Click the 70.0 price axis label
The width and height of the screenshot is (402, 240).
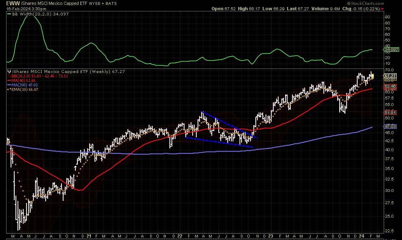coord(389,70)
